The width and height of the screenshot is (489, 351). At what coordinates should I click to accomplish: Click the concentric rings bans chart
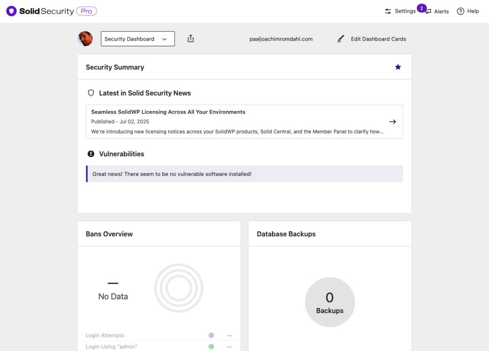tap(179, 288)
